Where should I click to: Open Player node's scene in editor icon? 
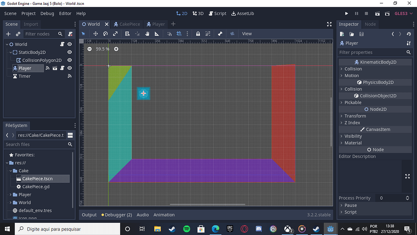click(x=55, y=68)
